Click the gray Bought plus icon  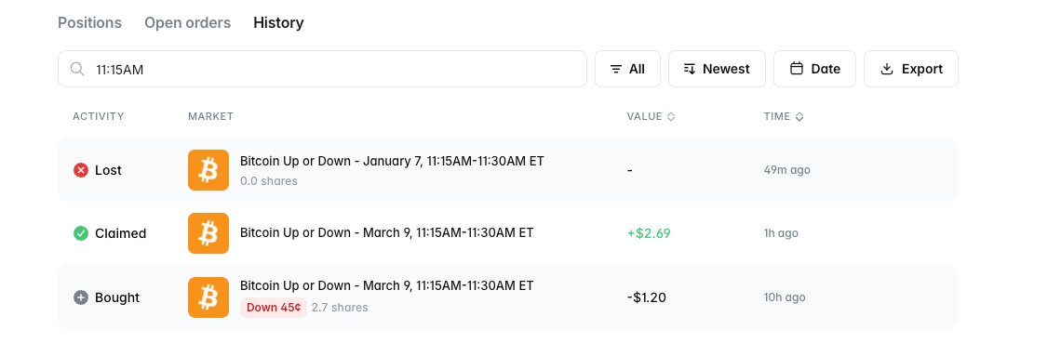click(81, 297)
